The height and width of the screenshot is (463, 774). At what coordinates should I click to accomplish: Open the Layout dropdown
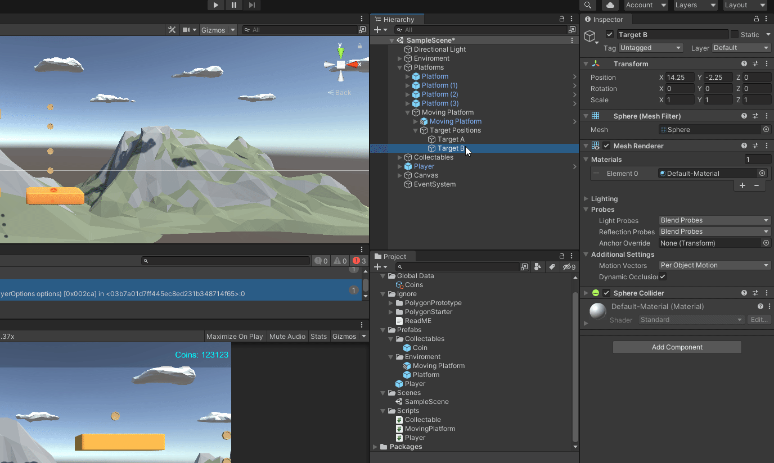click(x=745, y=5)
